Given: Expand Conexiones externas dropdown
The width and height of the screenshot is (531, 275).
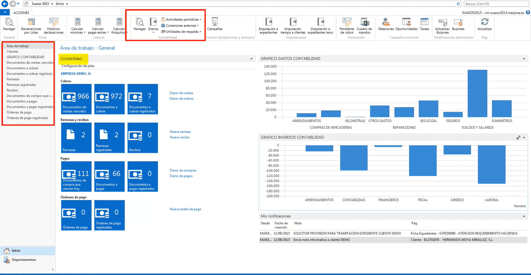Looking at the screenshot, I should click(x=180, y=26).
